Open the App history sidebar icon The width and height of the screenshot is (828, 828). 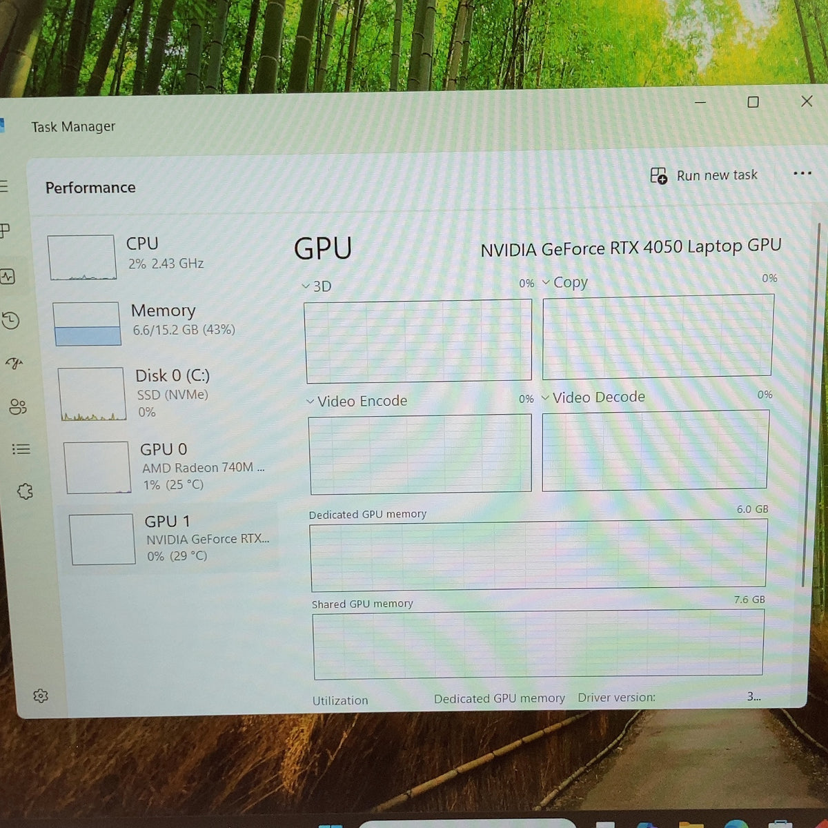[10, 320]
